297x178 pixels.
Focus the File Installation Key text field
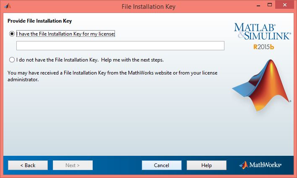tap(120, 46)
